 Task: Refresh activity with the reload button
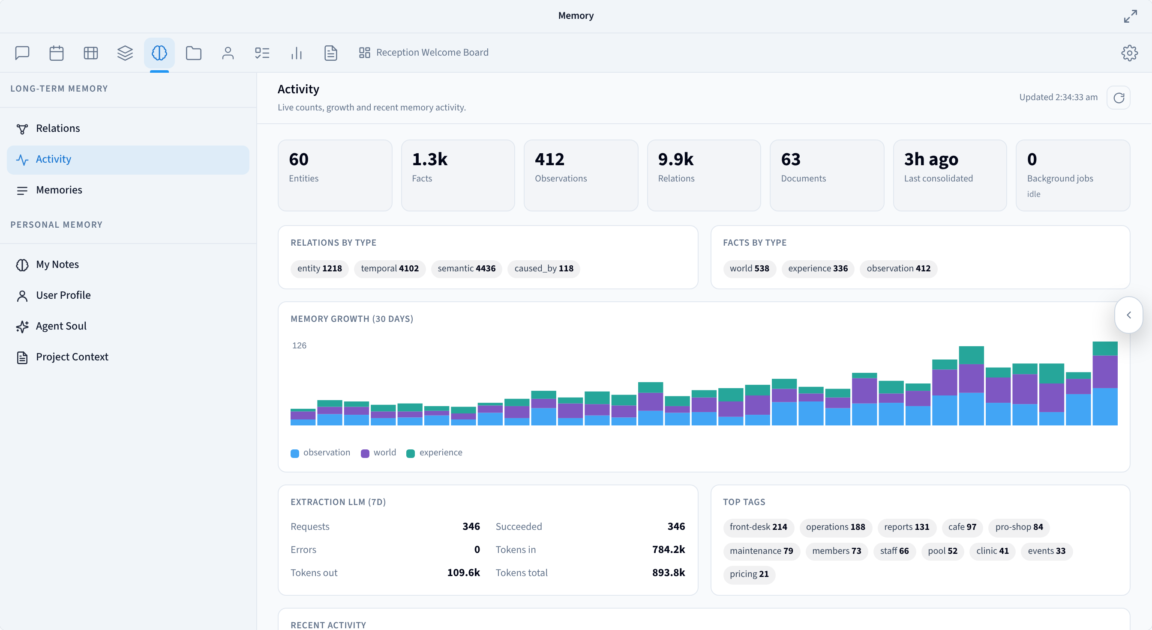(x=1119, y=97)
